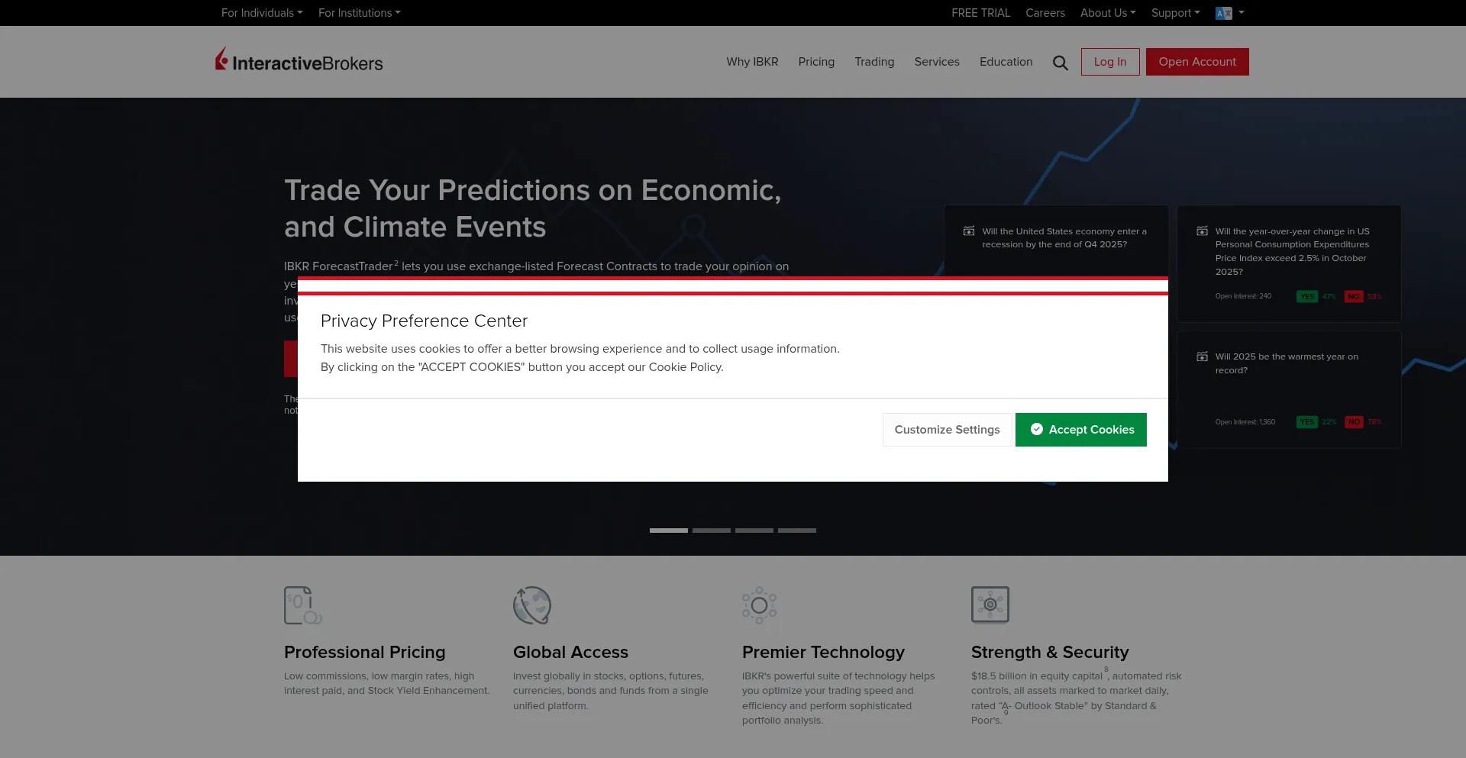Open the About Us dropdown
Screen dimensions: 1466x758
[1108, 13]
